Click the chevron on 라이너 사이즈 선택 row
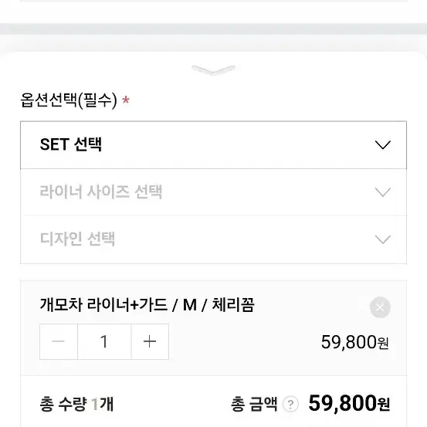The height and width of the screenshot is (427, 427). [383, 192]
